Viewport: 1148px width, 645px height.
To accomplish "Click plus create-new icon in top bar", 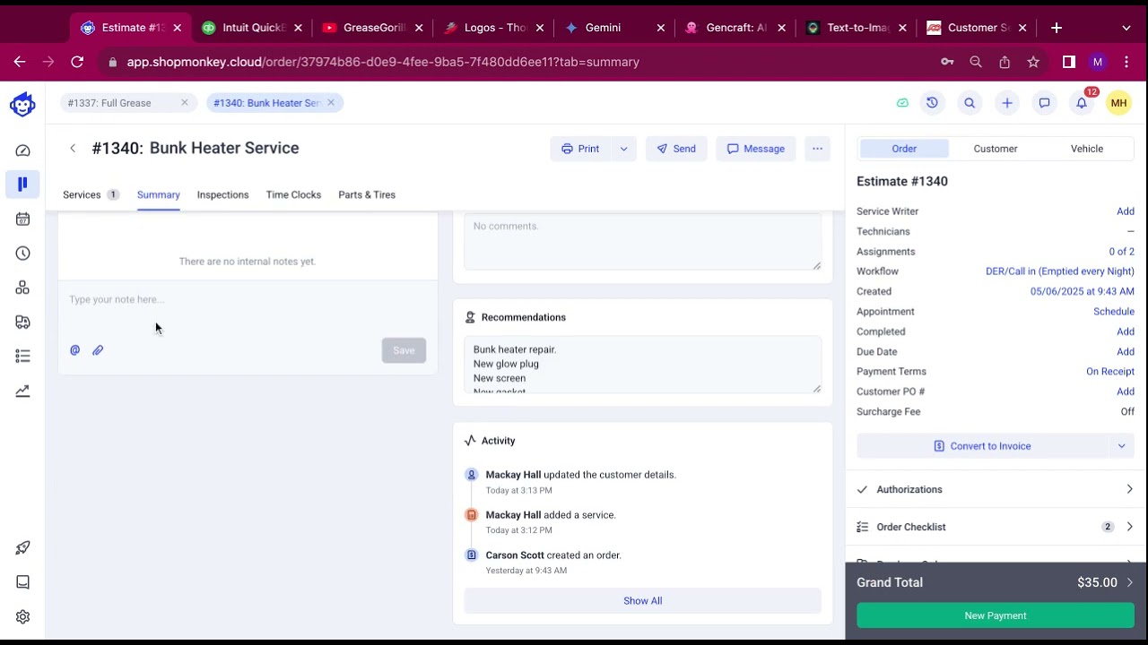I will [1007, 103].
